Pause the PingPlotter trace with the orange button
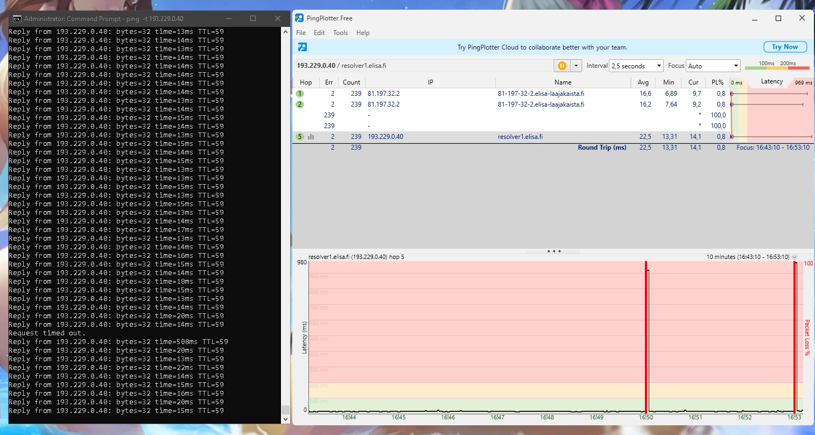The height and width of the screenshot is (435, 815). pyautogui.click(x=562, y=66)
